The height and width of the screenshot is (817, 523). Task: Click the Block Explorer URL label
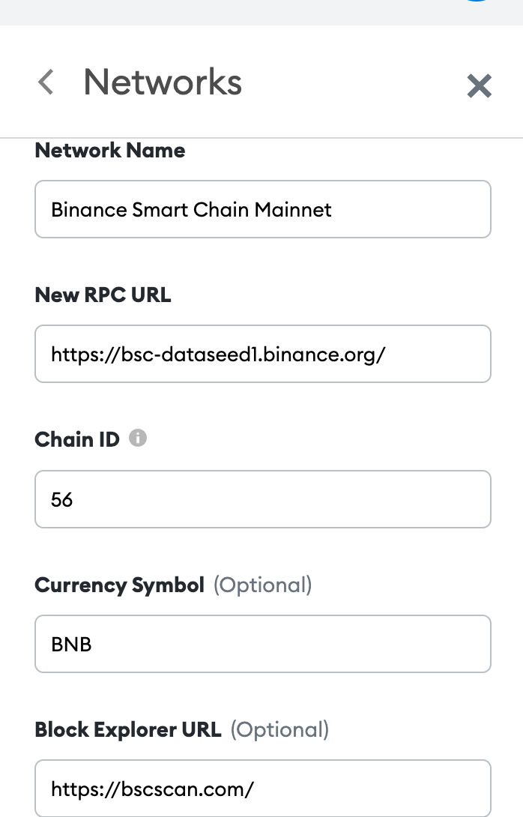pyautogui.click(x=128, y=729)
